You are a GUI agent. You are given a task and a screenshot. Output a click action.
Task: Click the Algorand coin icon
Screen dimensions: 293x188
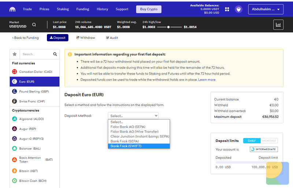pyautogui.click(x=15, y=119)
